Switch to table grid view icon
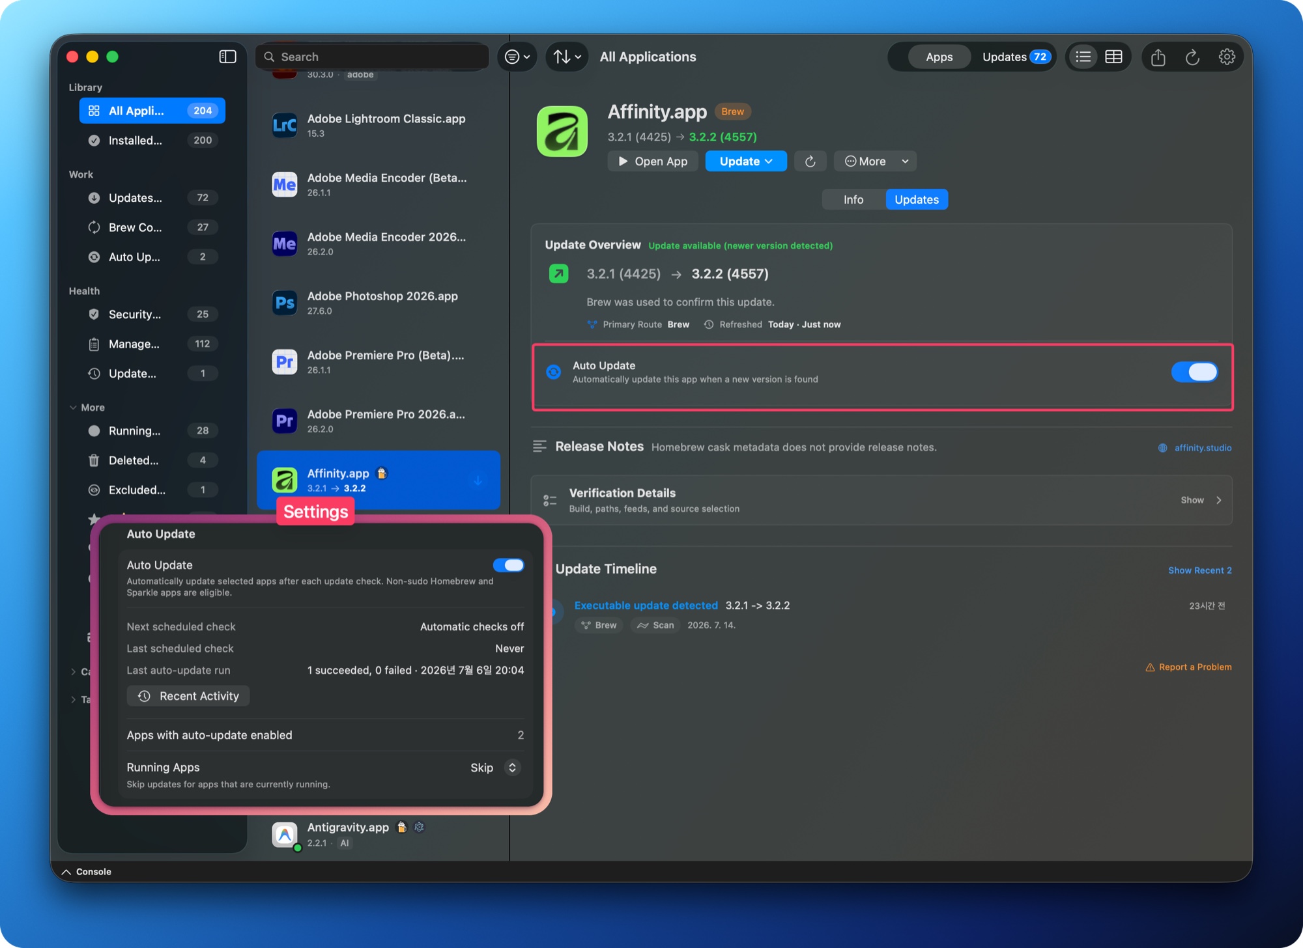Screen dimensions: 1303x948 point(1114,57)
